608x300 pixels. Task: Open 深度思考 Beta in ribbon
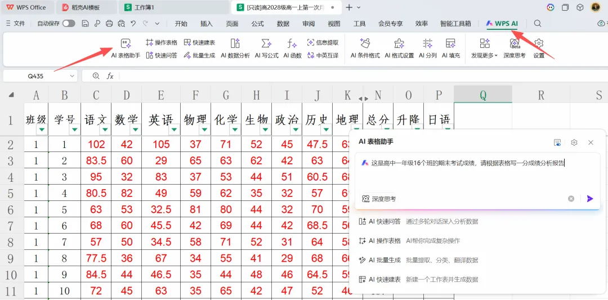click(x=515, y=49)
